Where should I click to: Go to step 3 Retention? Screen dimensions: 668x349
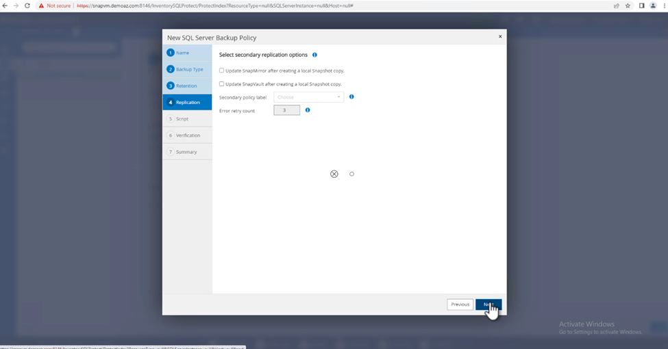[x=187, y=86]
